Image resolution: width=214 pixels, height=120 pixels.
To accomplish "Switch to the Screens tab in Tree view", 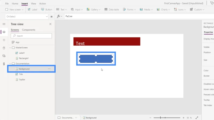I will click(15, 30).
